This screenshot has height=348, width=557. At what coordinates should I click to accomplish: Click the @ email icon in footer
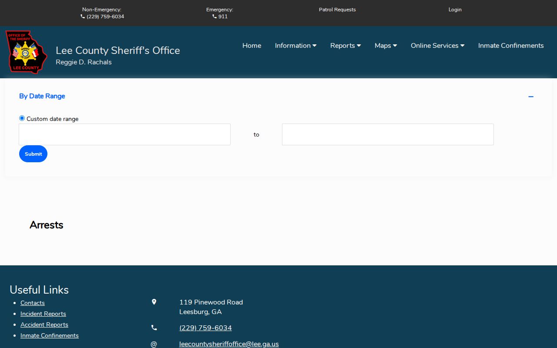[154, 344]
